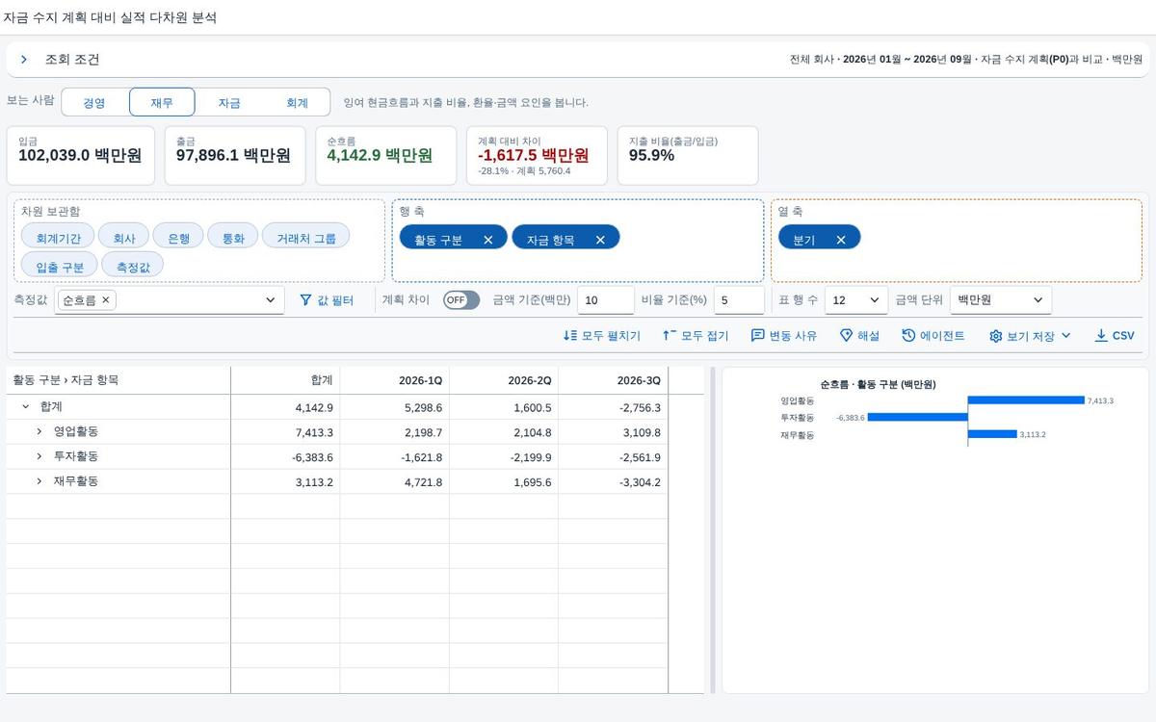Open the 해설 commentary
This screenshot has width=1156, height=722.
[x=859, y=336]
